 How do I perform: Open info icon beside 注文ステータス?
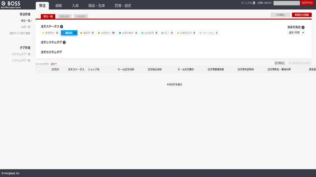click(62, 26)
